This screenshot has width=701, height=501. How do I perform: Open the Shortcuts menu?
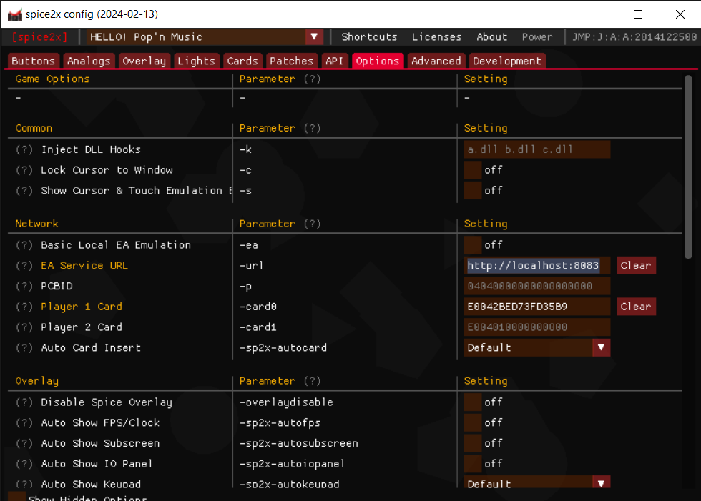[x=369, y=36]
